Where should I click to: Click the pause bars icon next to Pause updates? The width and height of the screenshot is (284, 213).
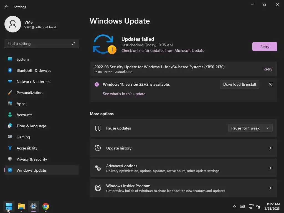tap(98, 128)
